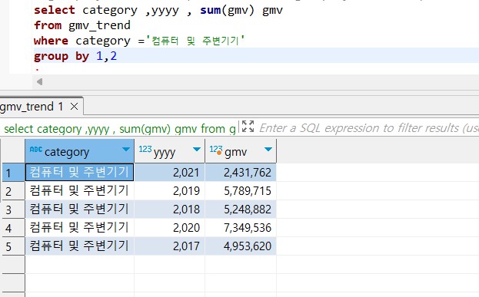Click the yyyy cell showing 2,020
Image resolution: width=479 pixels, height=297 pixels.
pyautogui.click(x=170, y=227)
